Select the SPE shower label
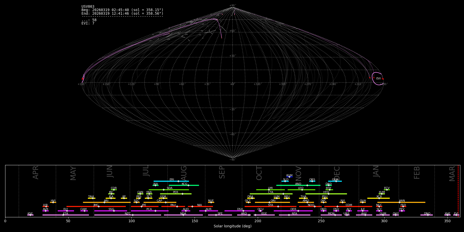 [x=220, y=214]
